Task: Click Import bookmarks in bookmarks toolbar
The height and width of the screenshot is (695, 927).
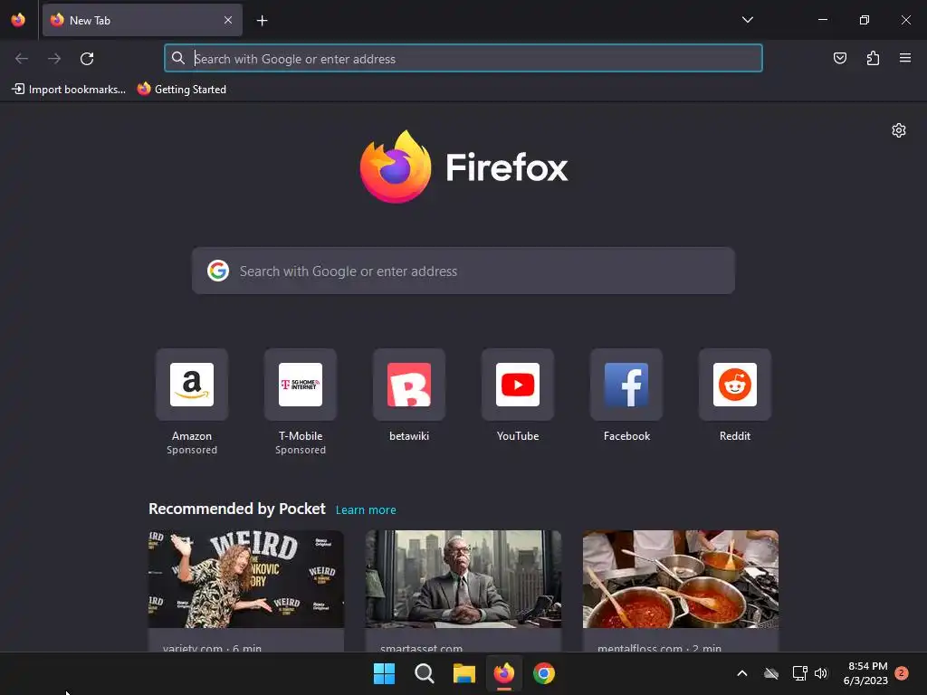Action: click(x=69, y=90)
